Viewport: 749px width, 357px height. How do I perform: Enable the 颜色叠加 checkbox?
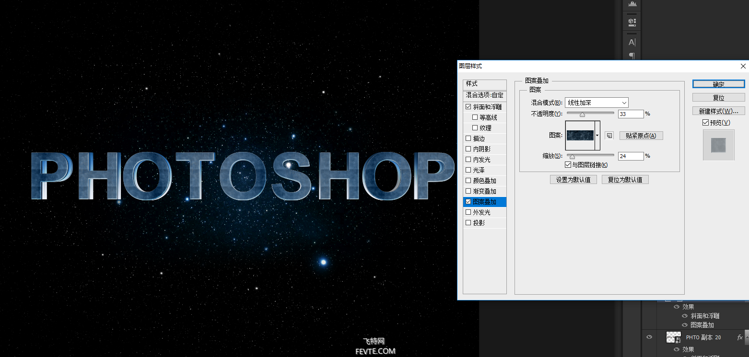tap(468, 181)
